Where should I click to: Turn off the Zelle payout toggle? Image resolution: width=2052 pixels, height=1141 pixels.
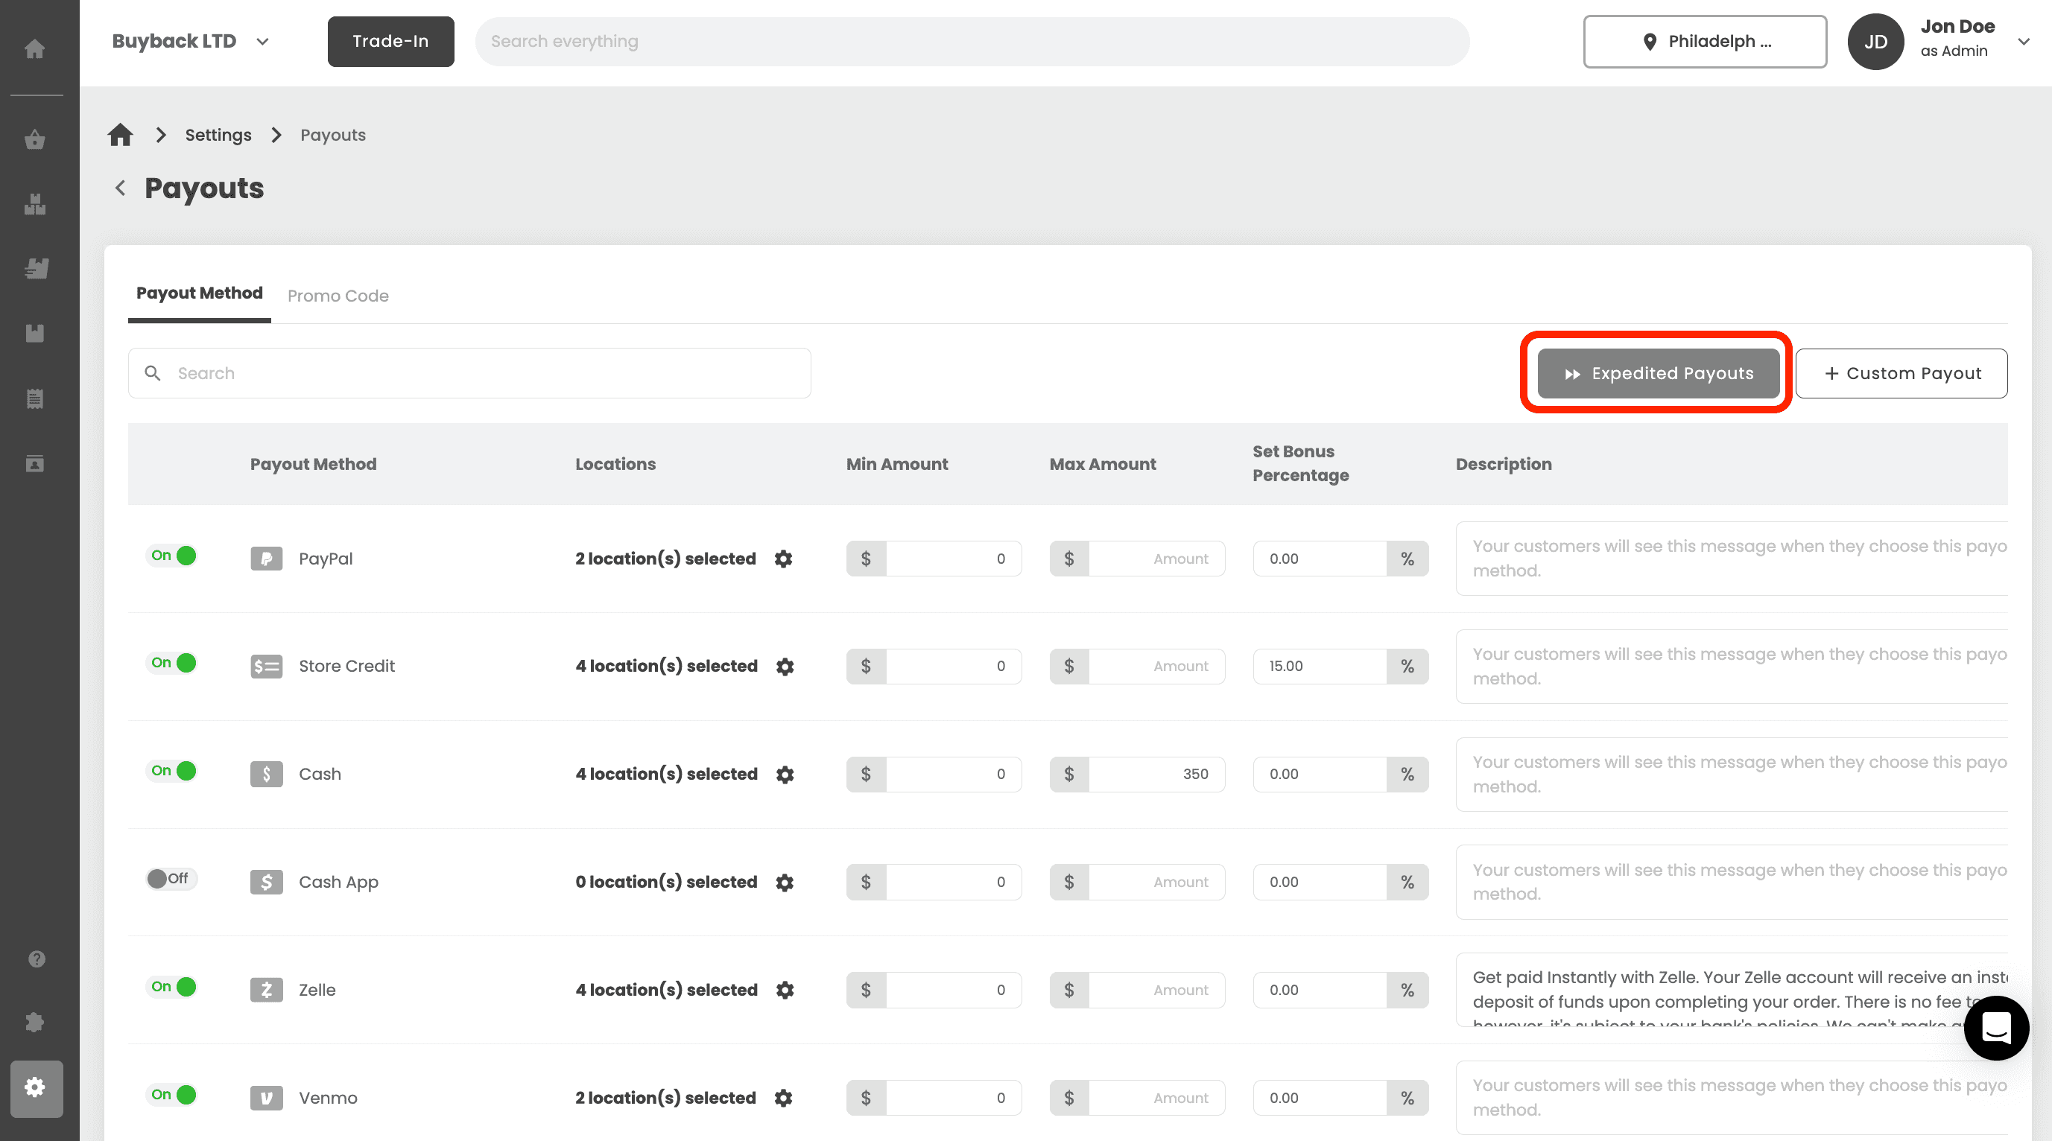pos(172,987)
